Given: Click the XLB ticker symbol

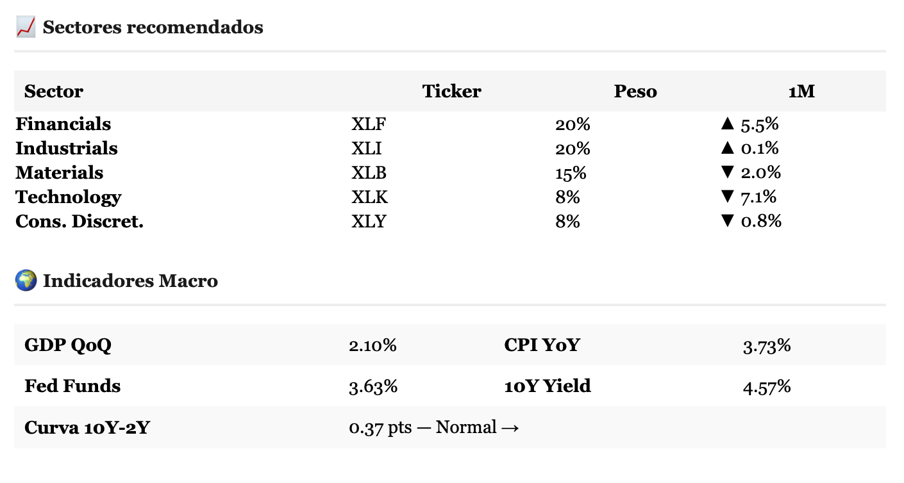Looking at the screenshot, I should pos(369,173).
